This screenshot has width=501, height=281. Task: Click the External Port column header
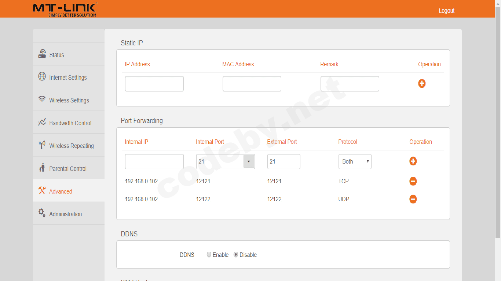pos(282,142)
